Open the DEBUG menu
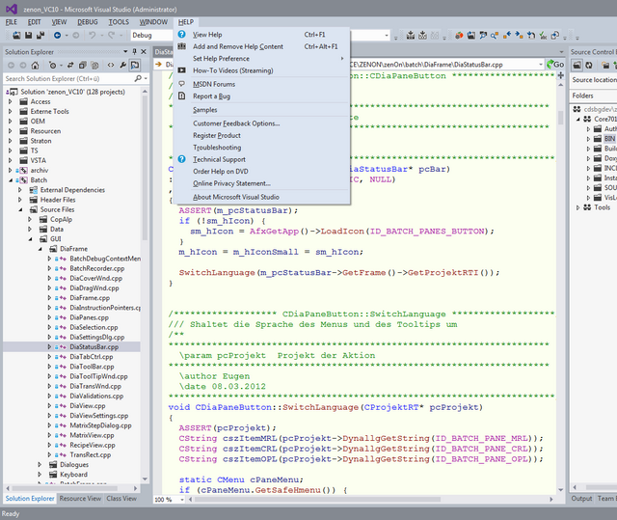The height and width of the screenshot is (520, 617). (x=88, y=22)
